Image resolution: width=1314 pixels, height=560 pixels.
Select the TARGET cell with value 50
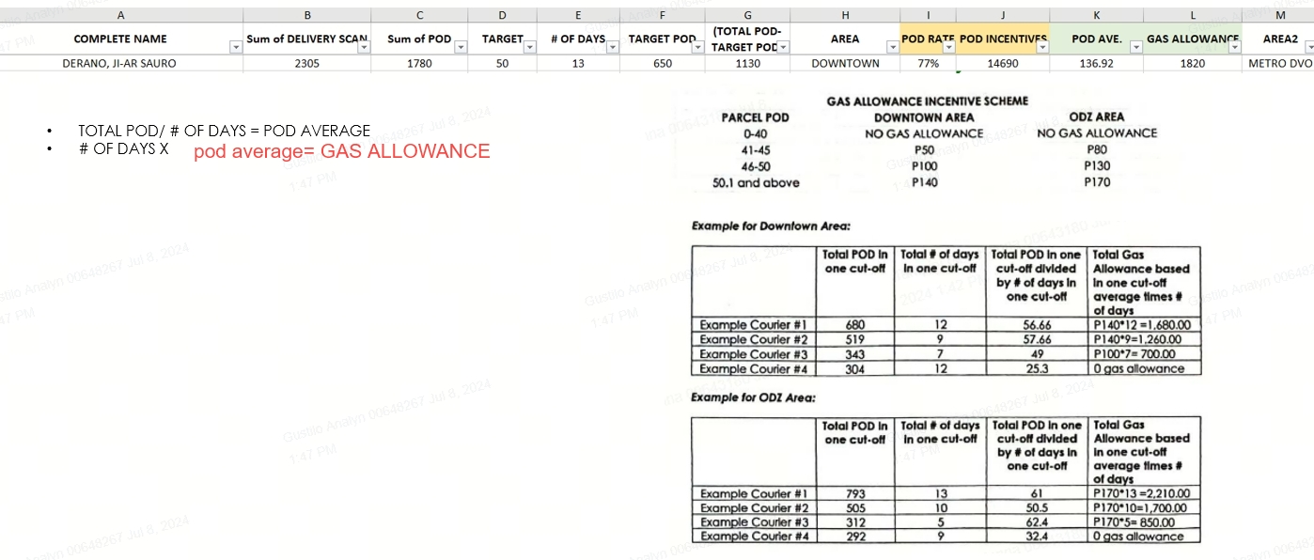click(502, 63)
